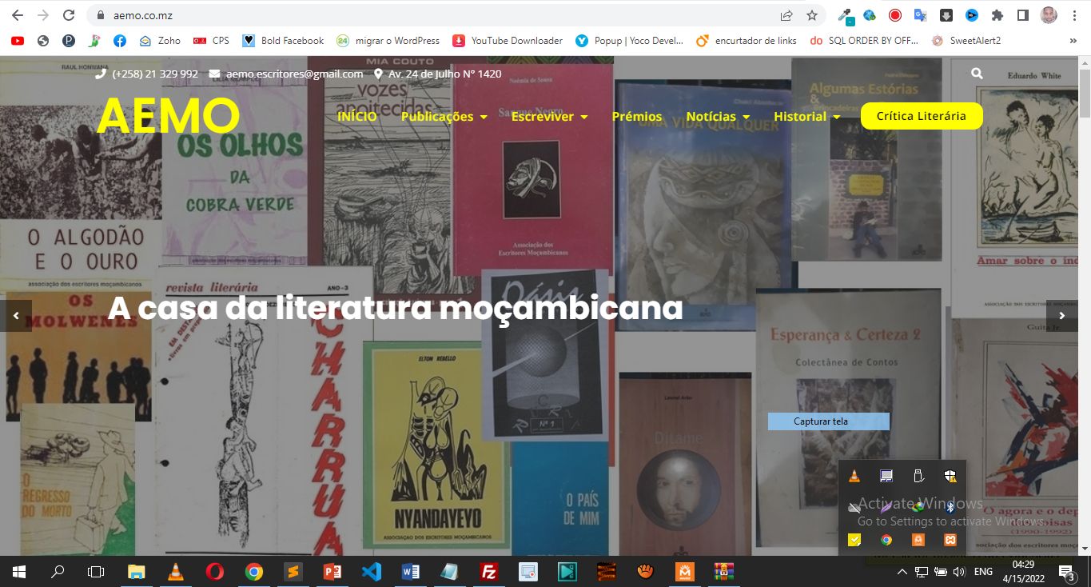Open the Prémios menu item
The width and height of the screenshot is (1091, 587).
click(637, 116)
